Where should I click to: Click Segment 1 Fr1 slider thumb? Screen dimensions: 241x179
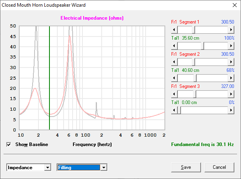pyautogui.click(x=194, y=30)
